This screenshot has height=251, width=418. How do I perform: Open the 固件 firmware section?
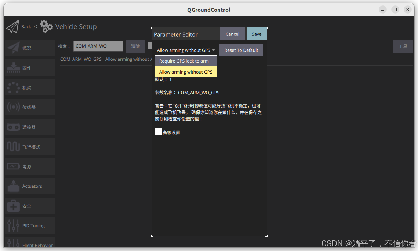coord(30,68)
